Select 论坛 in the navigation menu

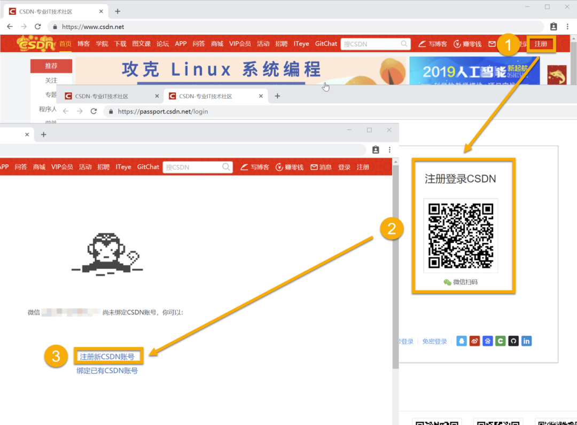163,44
